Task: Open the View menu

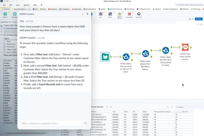Action: click(18, 5)
